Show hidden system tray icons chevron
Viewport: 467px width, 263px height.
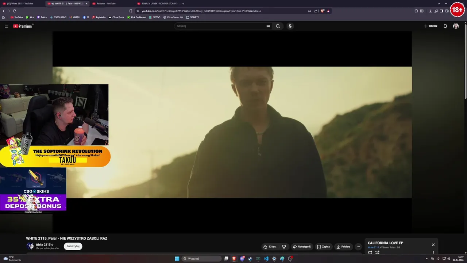coord(427,259)
